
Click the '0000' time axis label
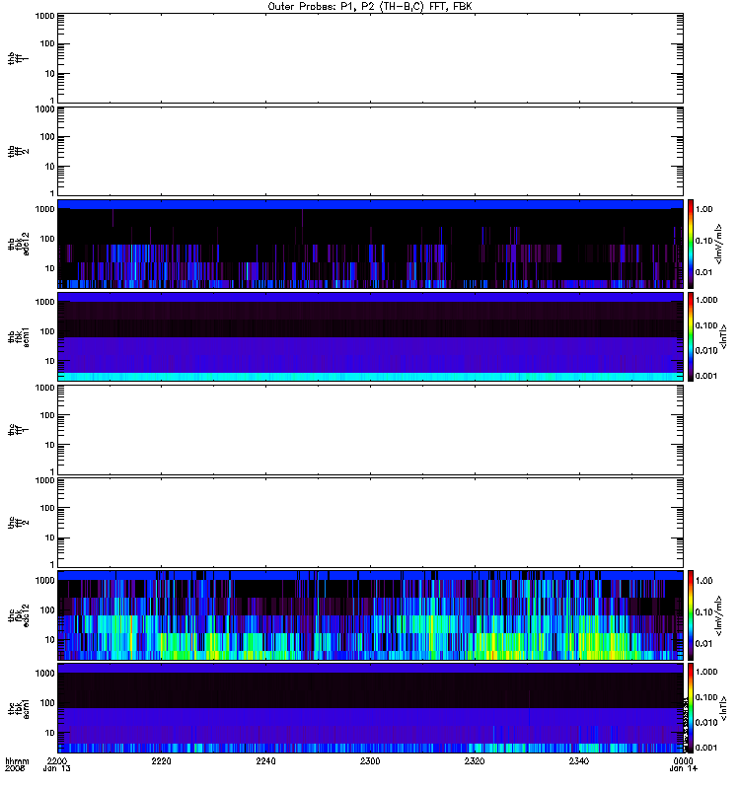[x=683, y=760]
